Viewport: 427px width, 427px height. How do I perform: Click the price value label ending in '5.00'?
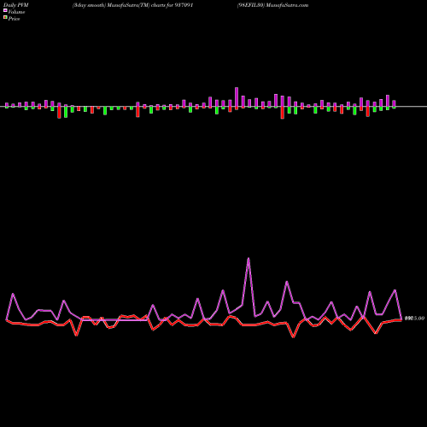pyautogui.click(x=414, y=319)
